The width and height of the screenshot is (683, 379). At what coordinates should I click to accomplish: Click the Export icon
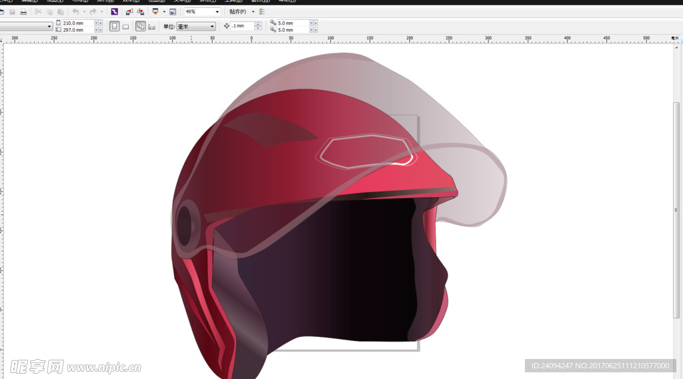pyautogui.click(x=141, y=12)
